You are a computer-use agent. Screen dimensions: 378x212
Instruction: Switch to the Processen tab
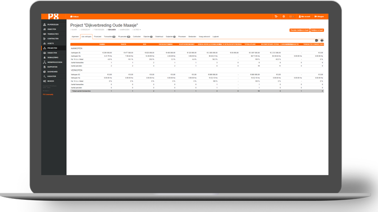tap(182, 37)
